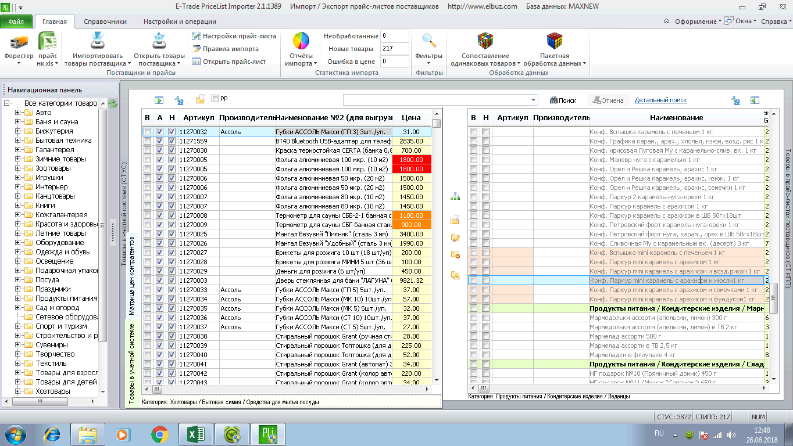Open the search field dropdown arrow
Viewport: 793px width, 446px height.
(534, 100)
